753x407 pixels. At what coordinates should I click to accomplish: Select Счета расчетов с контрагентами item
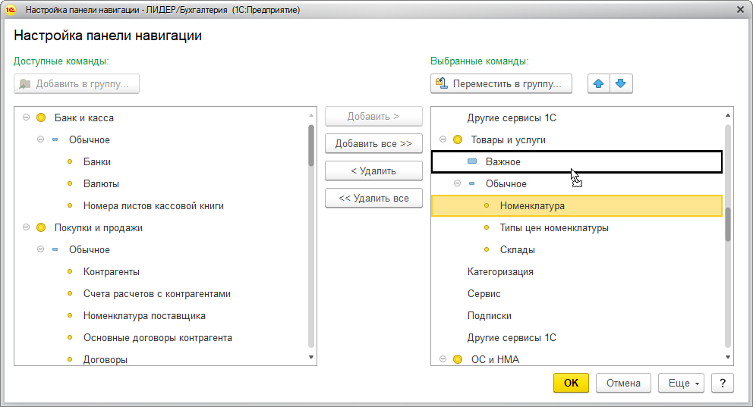pos(156,294)
